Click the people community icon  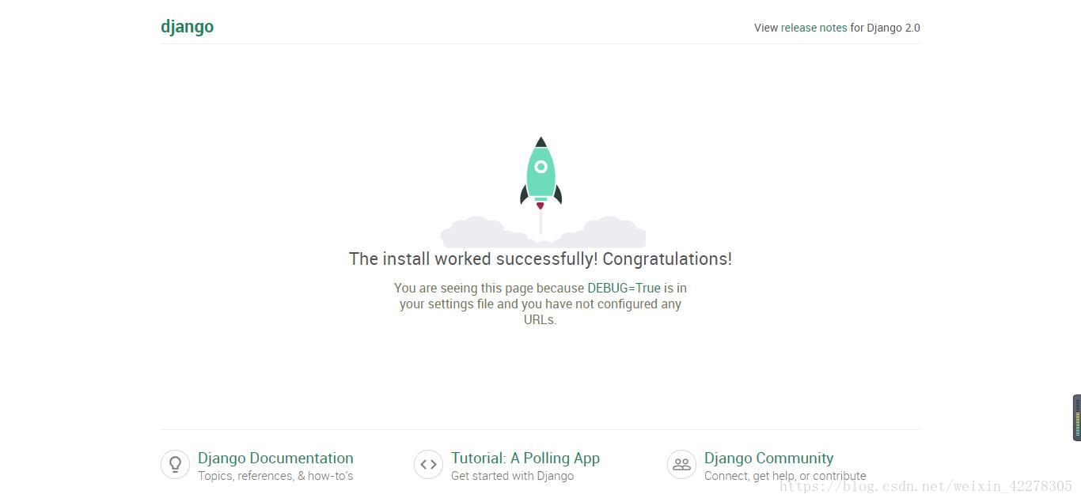click(x=681, y=464)
